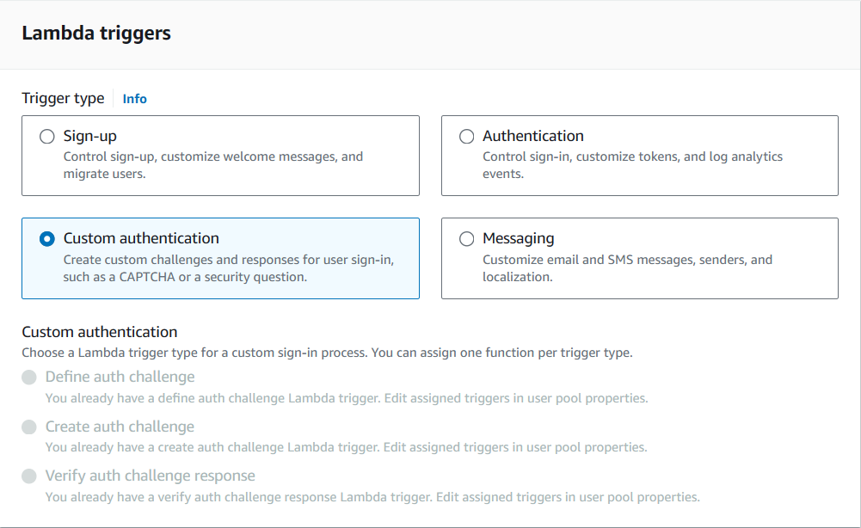Select the Messaging radio button
The width and height of the screenshot is (861, 528).
(466, 239)
